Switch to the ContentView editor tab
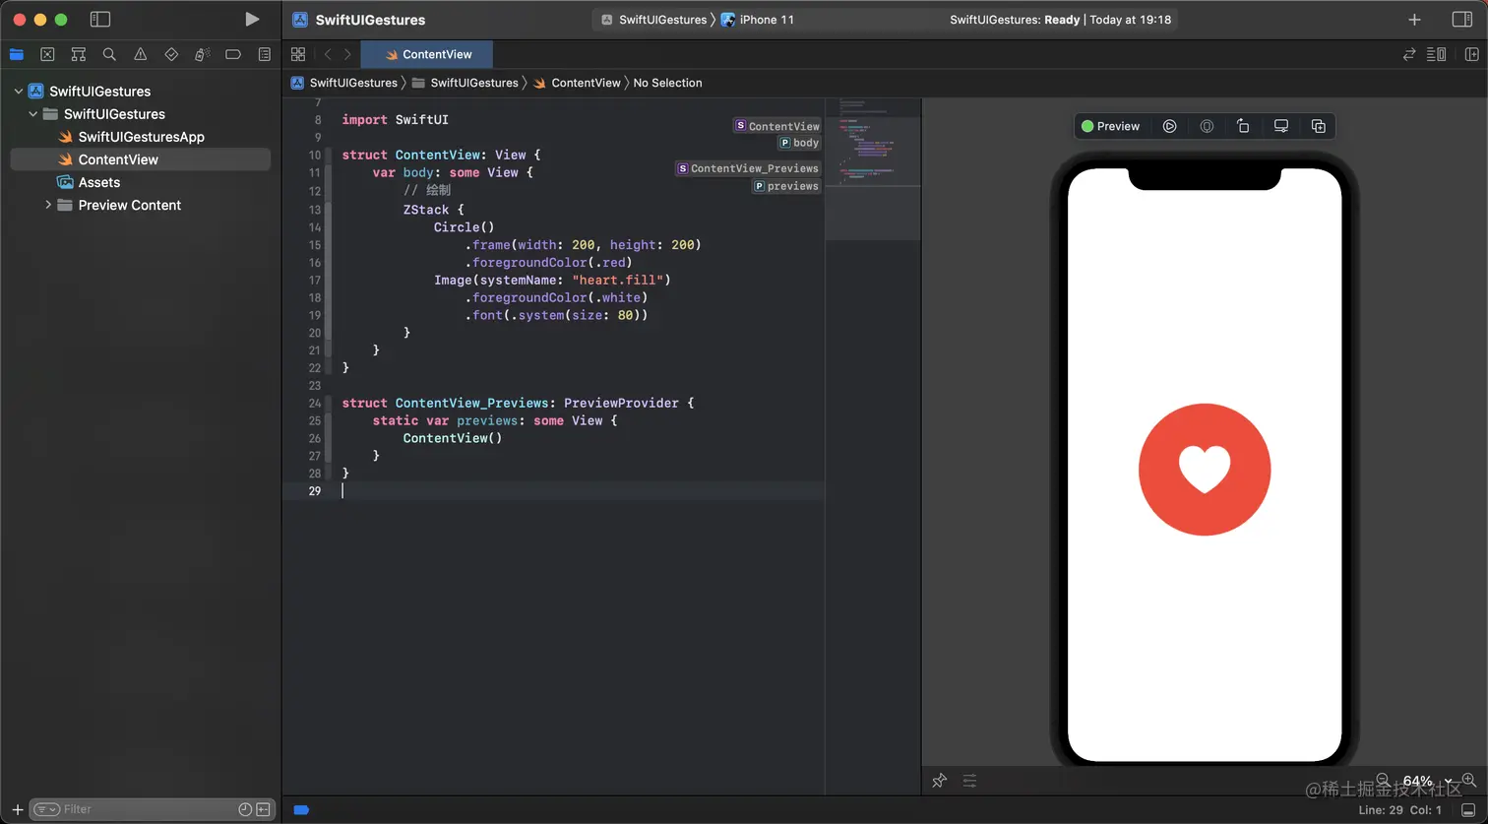This screenshot has width=1488, height=824. (x=427, y=54)
